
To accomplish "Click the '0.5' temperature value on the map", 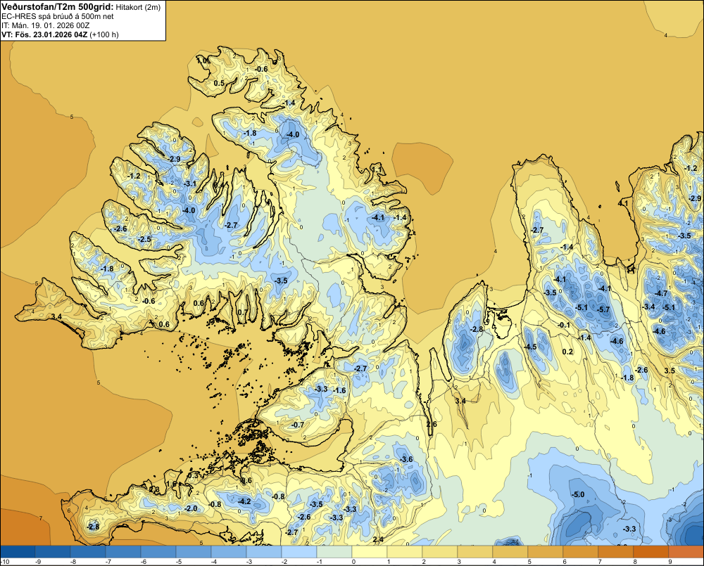I will pos(219,84).
